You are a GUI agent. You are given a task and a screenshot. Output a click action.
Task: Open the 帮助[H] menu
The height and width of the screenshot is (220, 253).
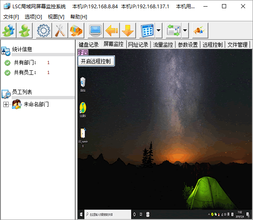coord(79,17)
